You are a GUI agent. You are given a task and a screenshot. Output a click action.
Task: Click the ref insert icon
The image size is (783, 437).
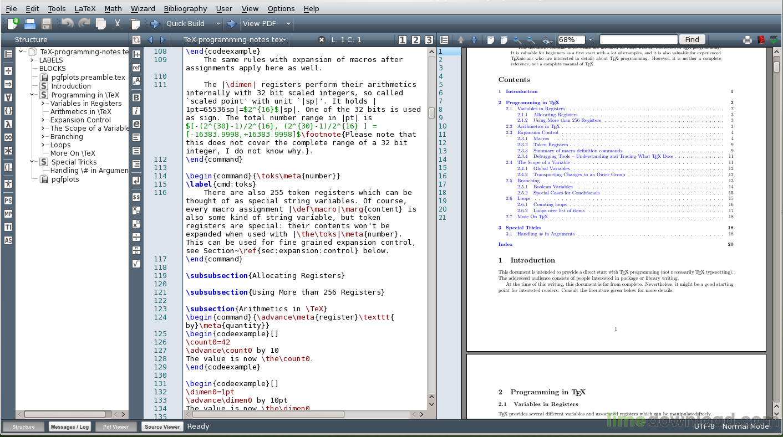click(136, 68)
